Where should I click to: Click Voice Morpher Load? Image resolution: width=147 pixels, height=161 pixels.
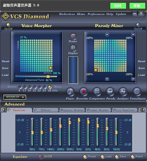click(5, 75)
